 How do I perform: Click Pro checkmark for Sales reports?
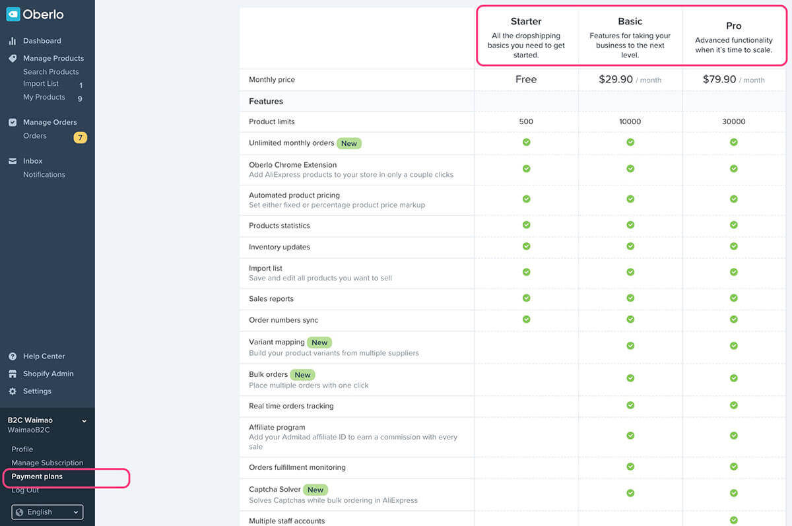pyautogui.click(x=734, y=298)
